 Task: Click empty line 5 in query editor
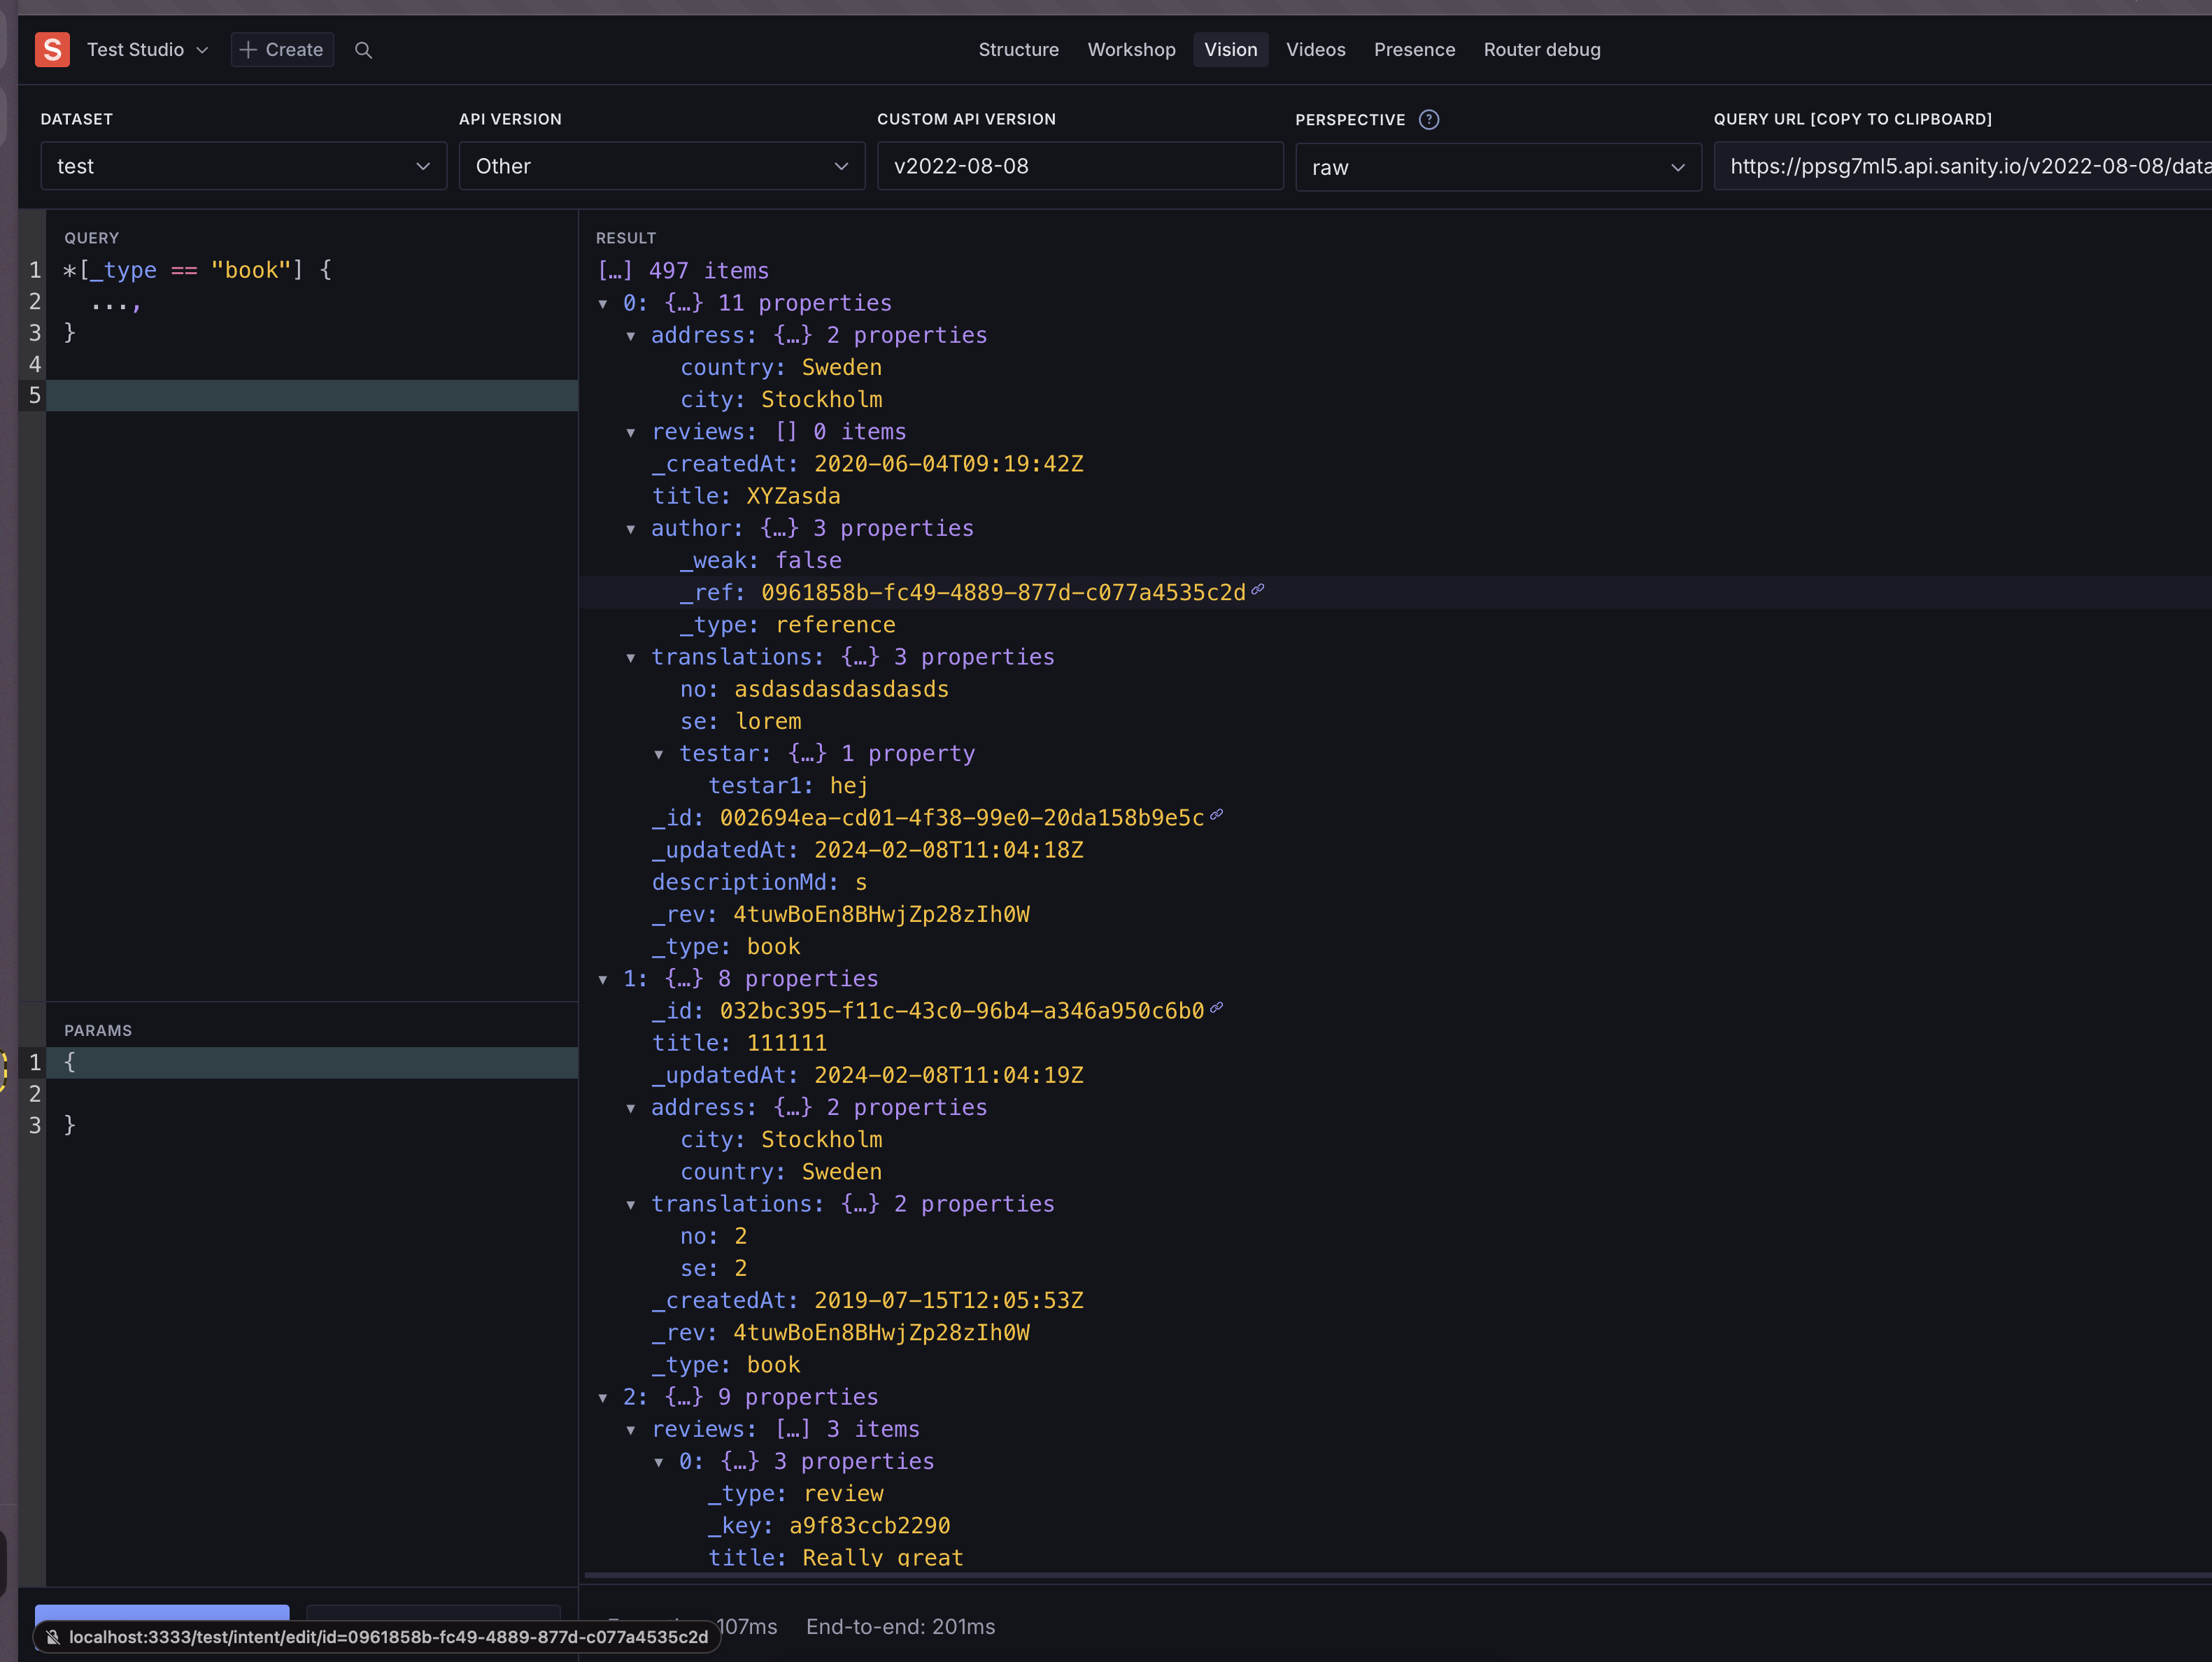312,395
